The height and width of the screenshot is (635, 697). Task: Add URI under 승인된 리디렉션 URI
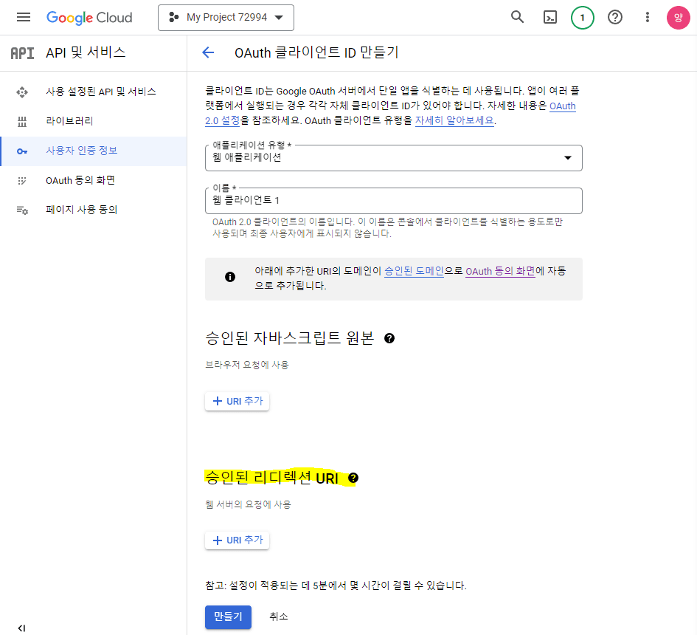click(x=237, y=540)
